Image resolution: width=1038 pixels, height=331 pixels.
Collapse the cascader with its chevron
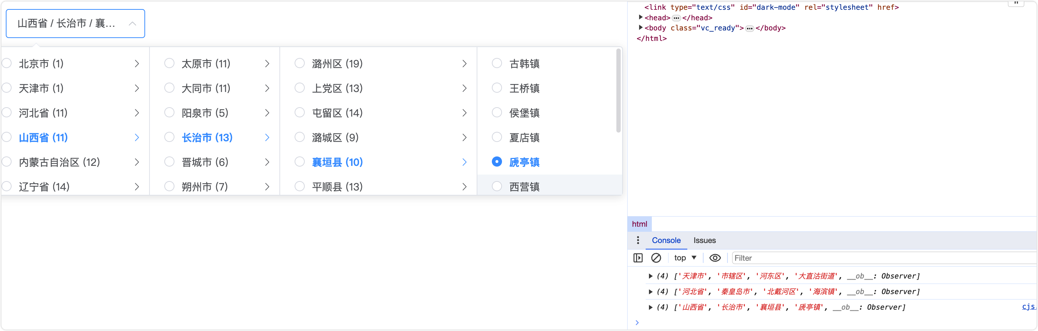click(132, 24)
